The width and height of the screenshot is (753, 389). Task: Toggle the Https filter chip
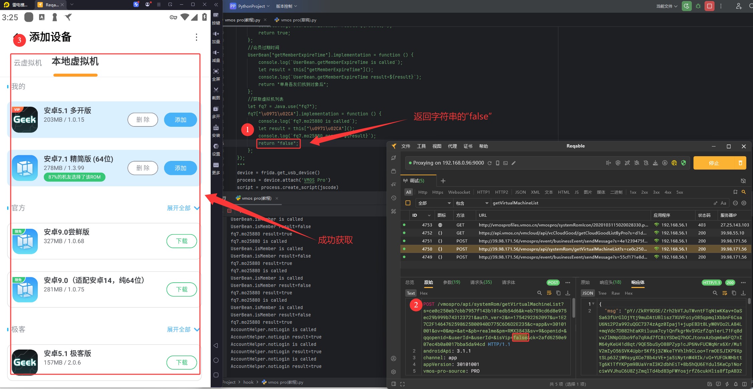coord(438,192)
